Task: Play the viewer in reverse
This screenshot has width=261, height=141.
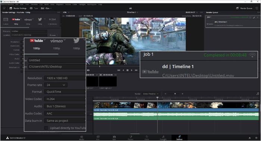Action: [x=123, y=70]
